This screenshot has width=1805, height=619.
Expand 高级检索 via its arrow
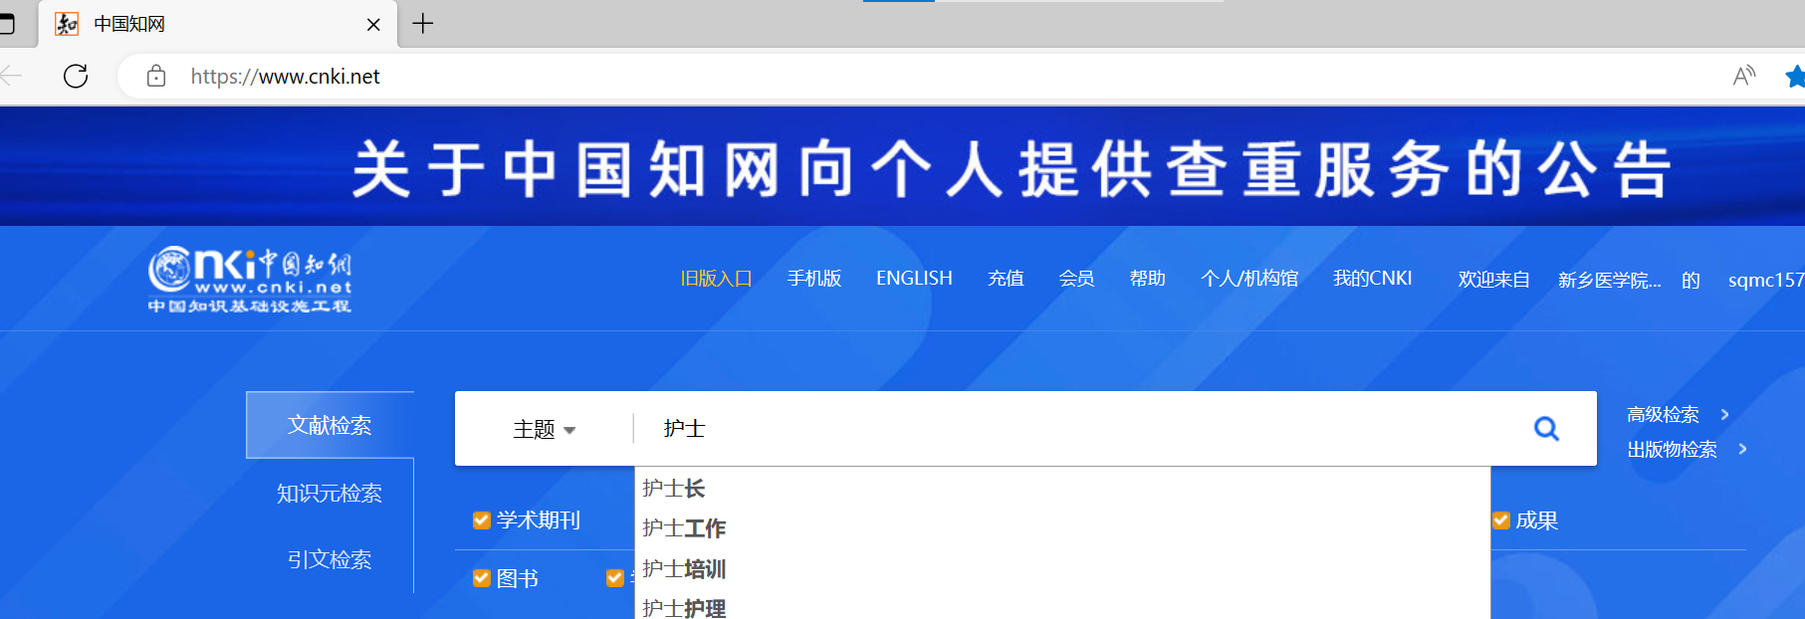click(x=1725, y=414)
